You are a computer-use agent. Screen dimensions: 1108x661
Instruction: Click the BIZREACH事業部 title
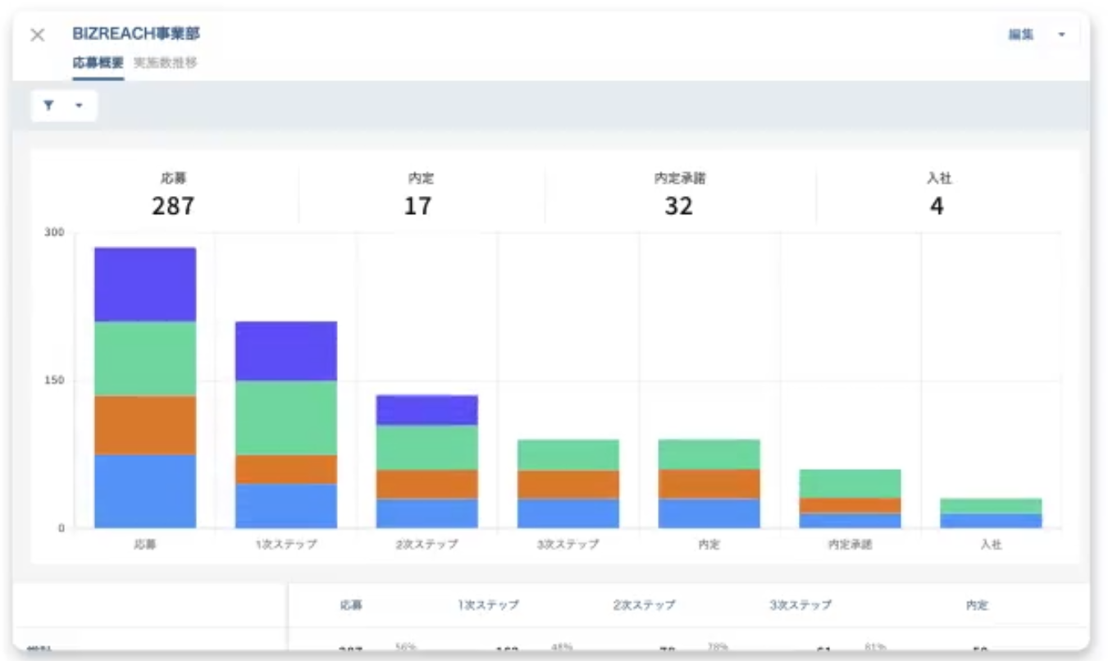(x=136, y=34)
